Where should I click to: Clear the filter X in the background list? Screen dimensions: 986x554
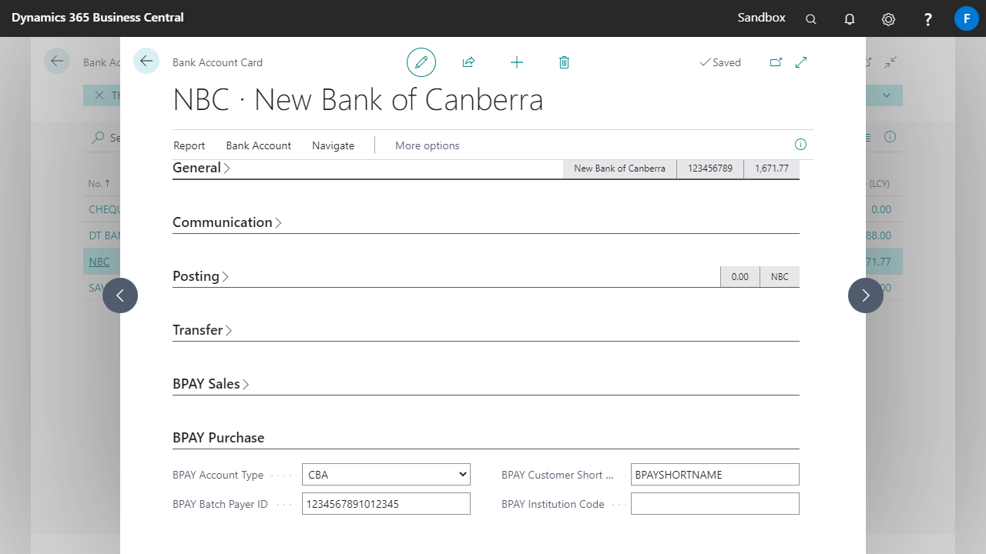pos(99,95)
